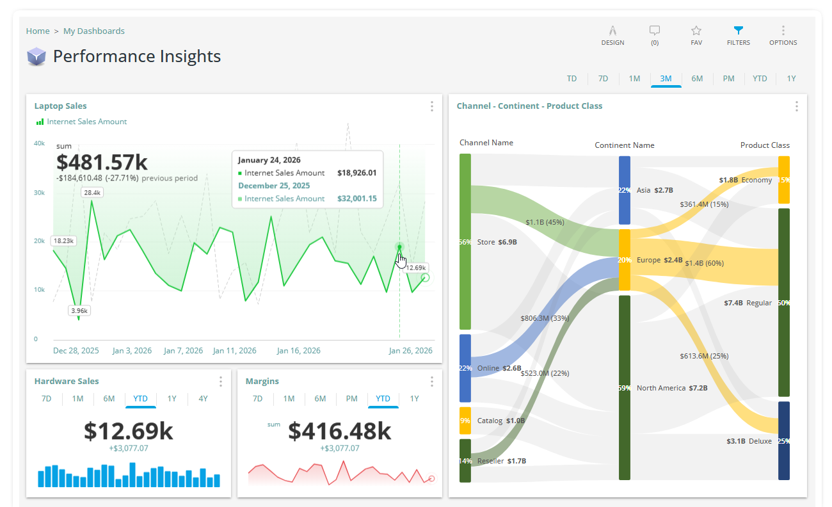
Task: Open the DESIGN mode via compass icon
Action: click(612, 31)
